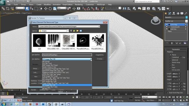Click the Unlink Selection tool
This screenshot has width=189, height=106.
[8, 9]
